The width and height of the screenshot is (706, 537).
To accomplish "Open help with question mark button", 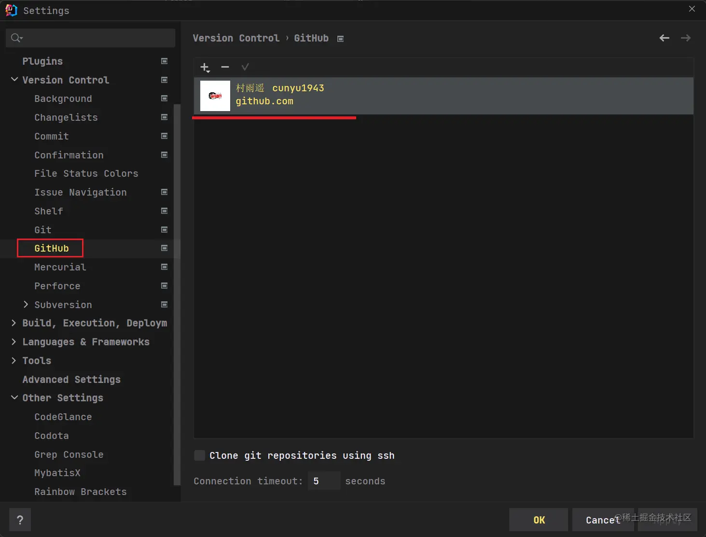I will coord(20,520).
